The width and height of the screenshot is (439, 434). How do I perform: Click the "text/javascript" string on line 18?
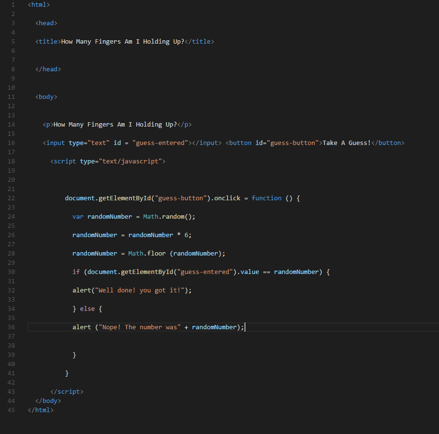pos(130,161)
